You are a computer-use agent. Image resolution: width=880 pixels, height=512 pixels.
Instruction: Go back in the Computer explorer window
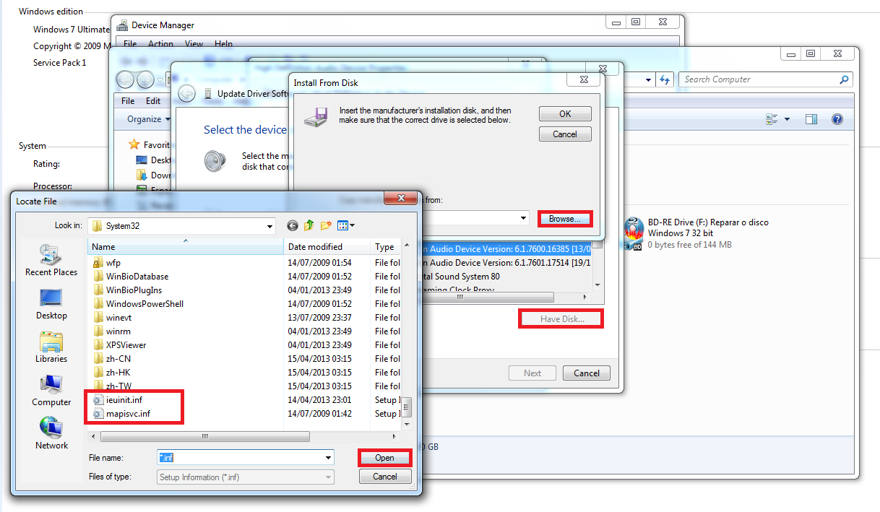(x=125, y=79)
